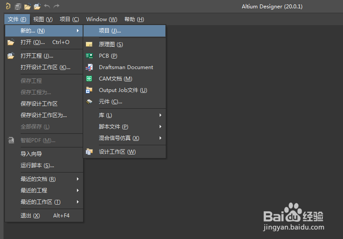Click the 全部保存 (L) entry
Image resolution: width=343 pixels, height=239 pixels.
tap(44, 126)
